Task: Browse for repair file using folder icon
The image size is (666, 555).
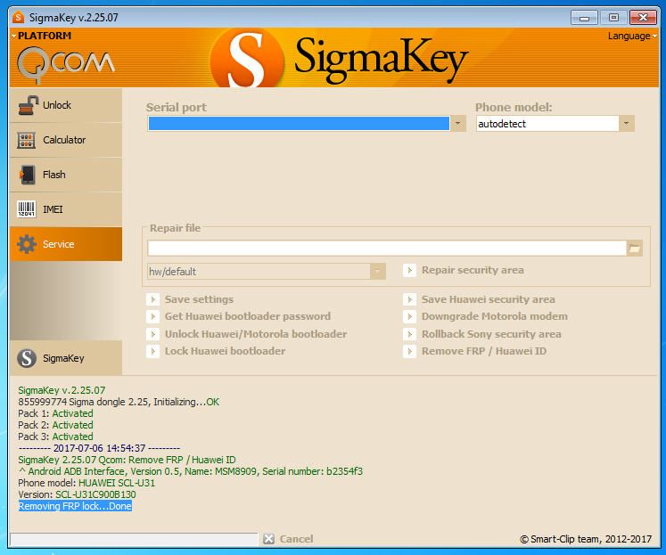Action: (635, 249)
